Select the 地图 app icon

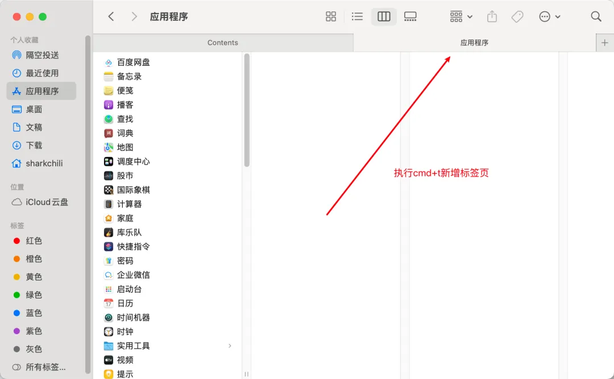pyautogui.click(x=109, y=148)
